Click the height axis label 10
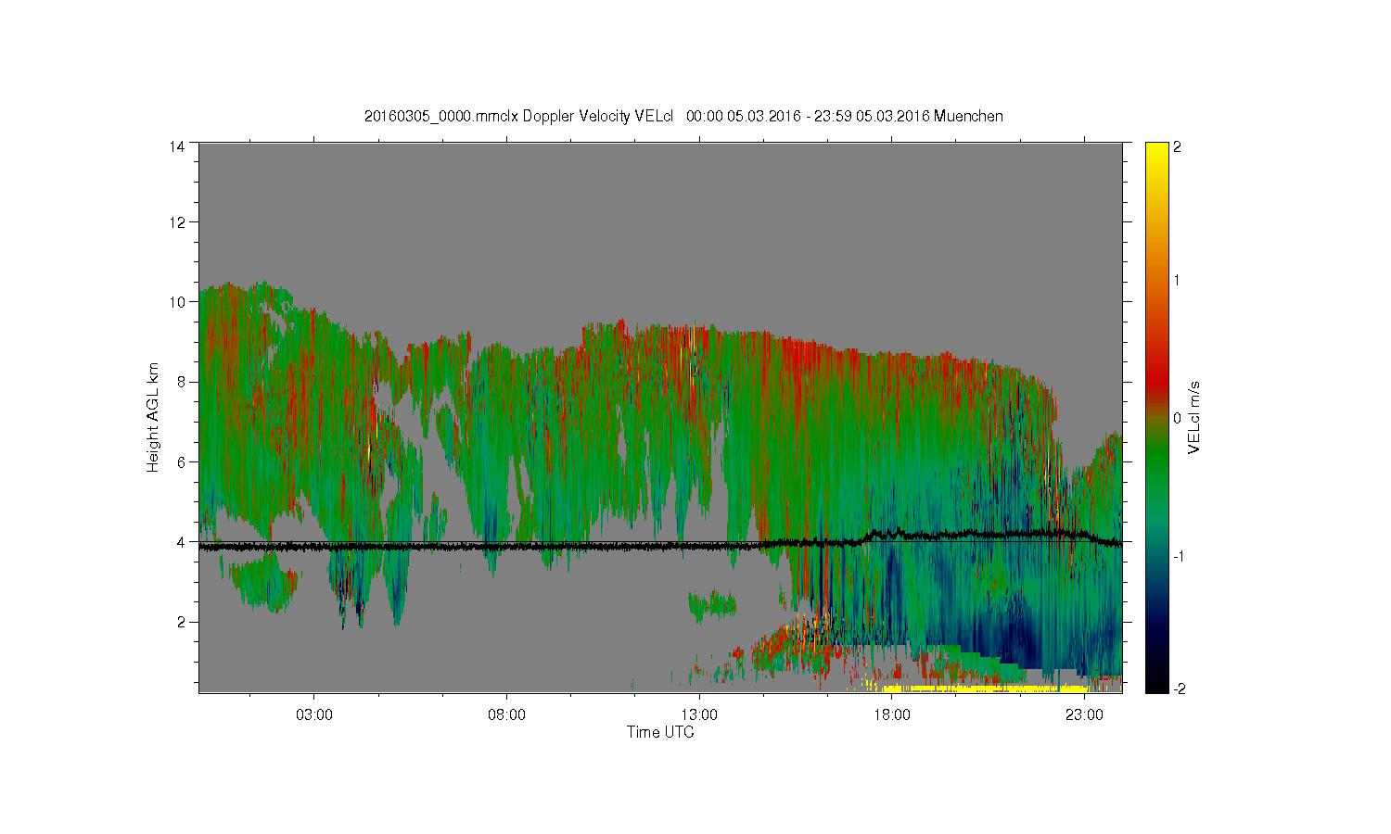The height and width of the screenshot is (834, 1391). pos(176,301)
